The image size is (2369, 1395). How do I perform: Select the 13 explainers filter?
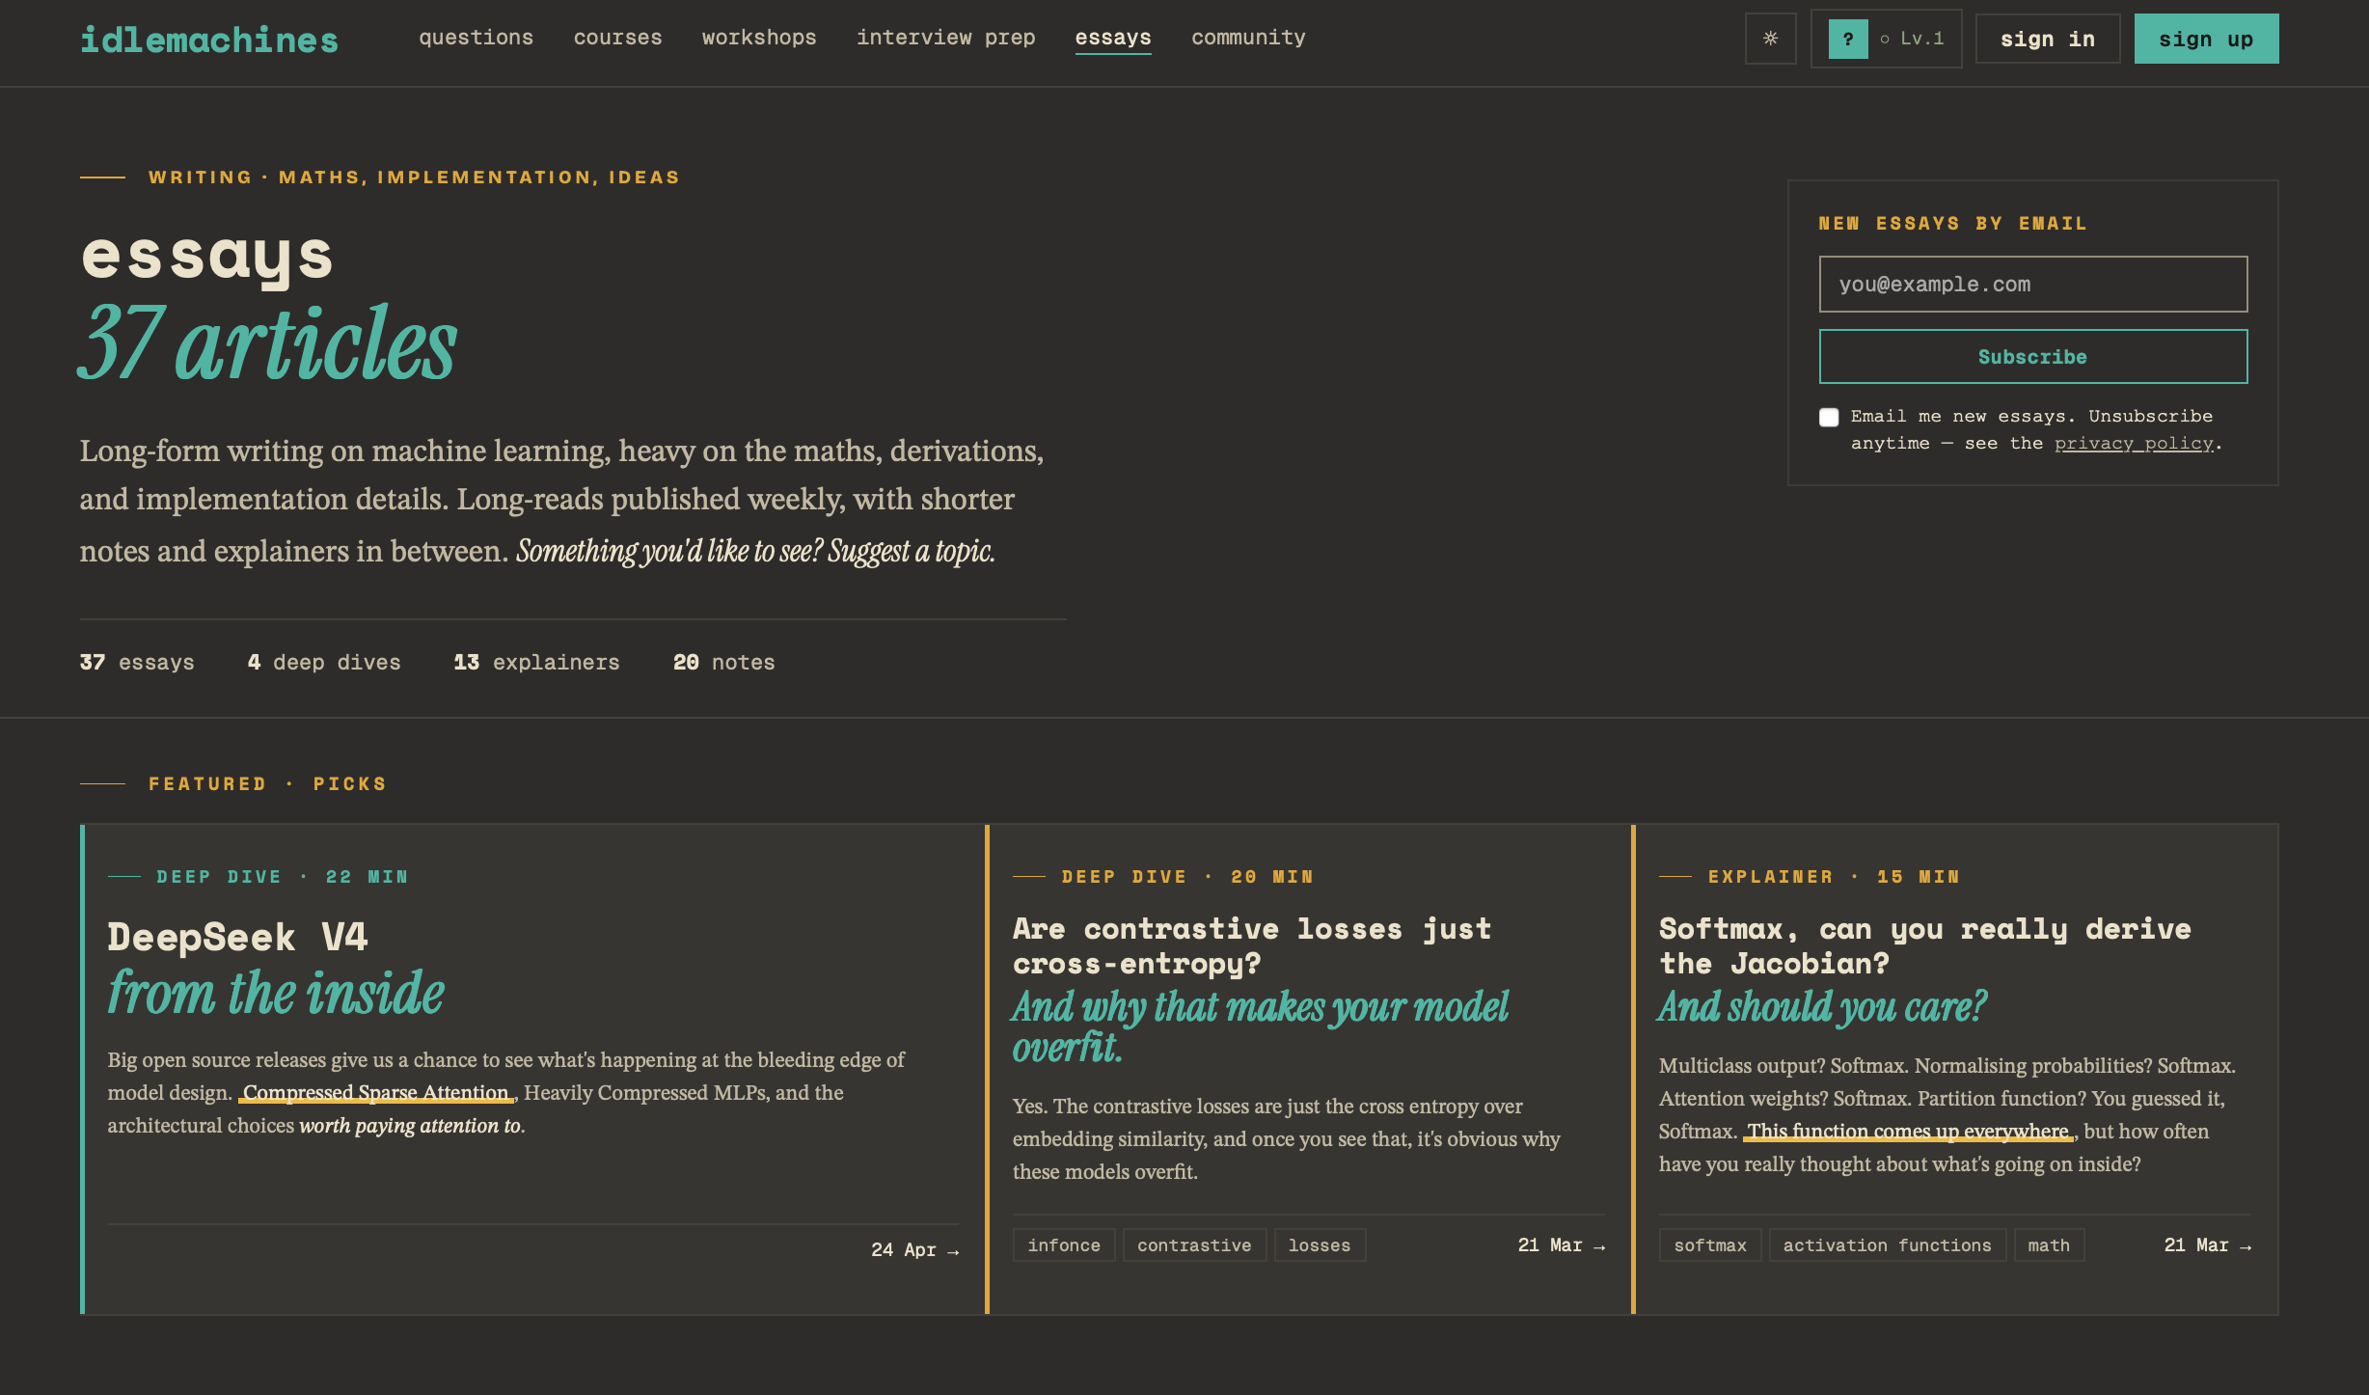pos(536,663)
